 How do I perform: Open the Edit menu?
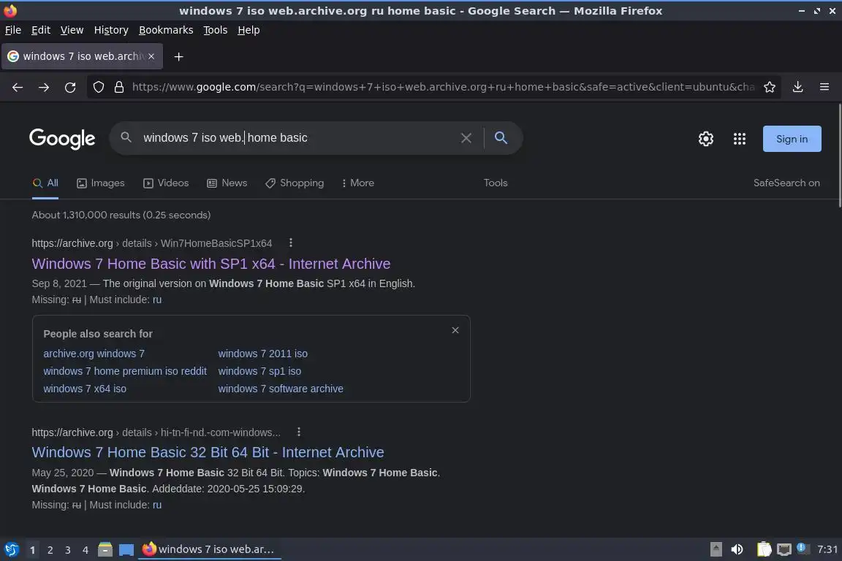(41, 30)
